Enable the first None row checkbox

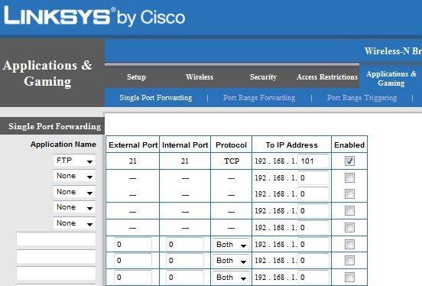pos(349,177)
